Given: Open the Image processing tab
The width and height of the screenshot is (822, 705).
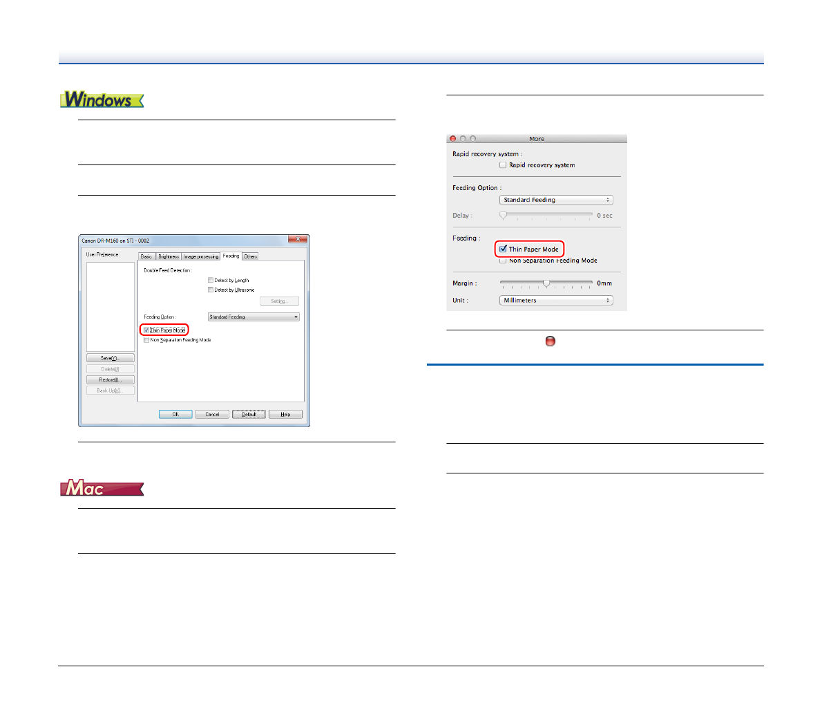Looking at the screenshot, I should tap(201, 256).
